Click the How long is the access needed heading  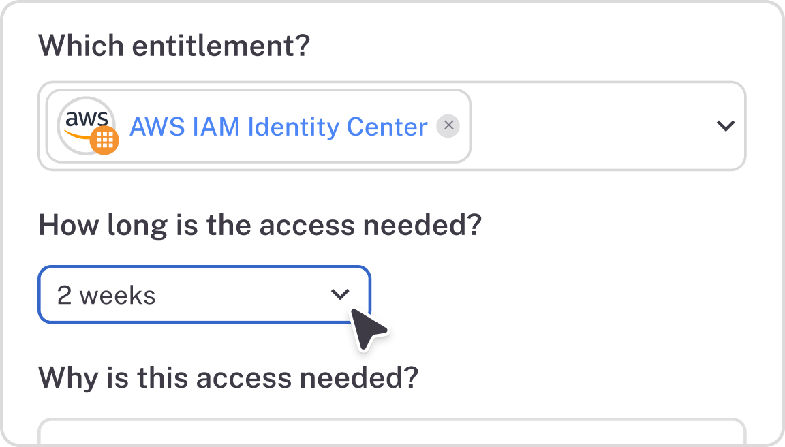[261, 224]
